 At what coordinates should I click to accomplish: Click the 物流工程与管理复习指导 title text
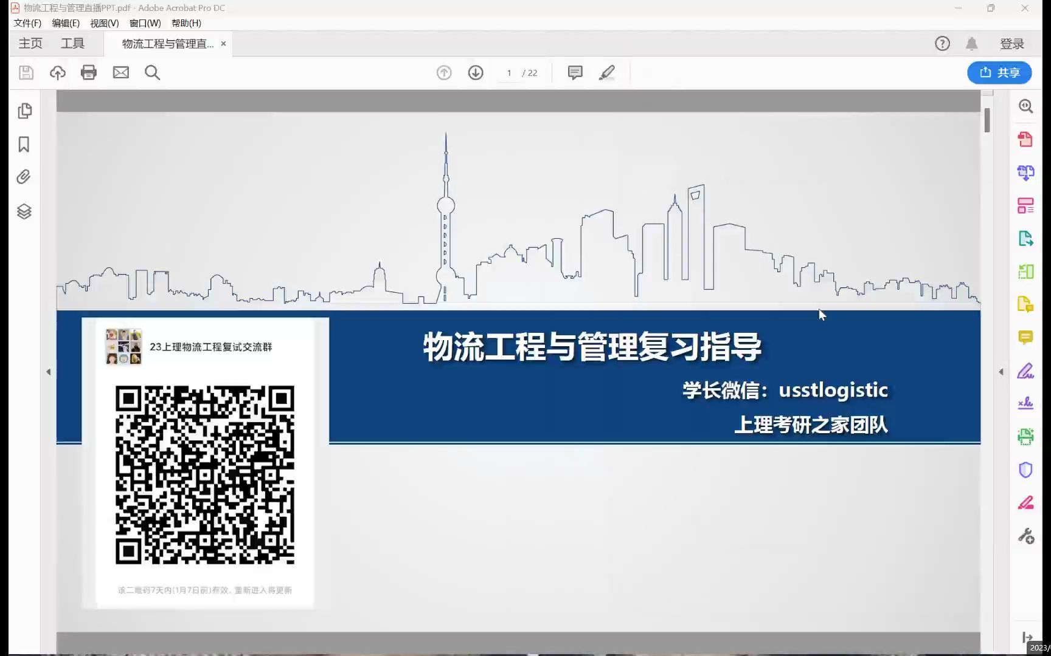tap(592, 347)
